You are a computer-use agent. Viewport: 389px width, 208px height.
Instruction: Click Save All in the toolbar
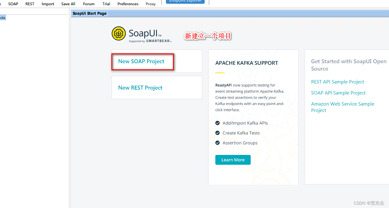coord(68,4)
